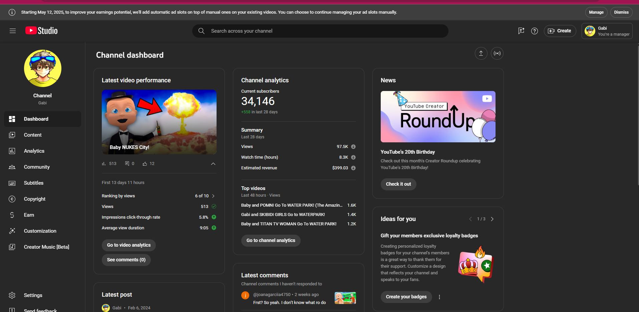Open Subtitles in the sidebar
Screen dimensions: 639x312
click(43, 183)
